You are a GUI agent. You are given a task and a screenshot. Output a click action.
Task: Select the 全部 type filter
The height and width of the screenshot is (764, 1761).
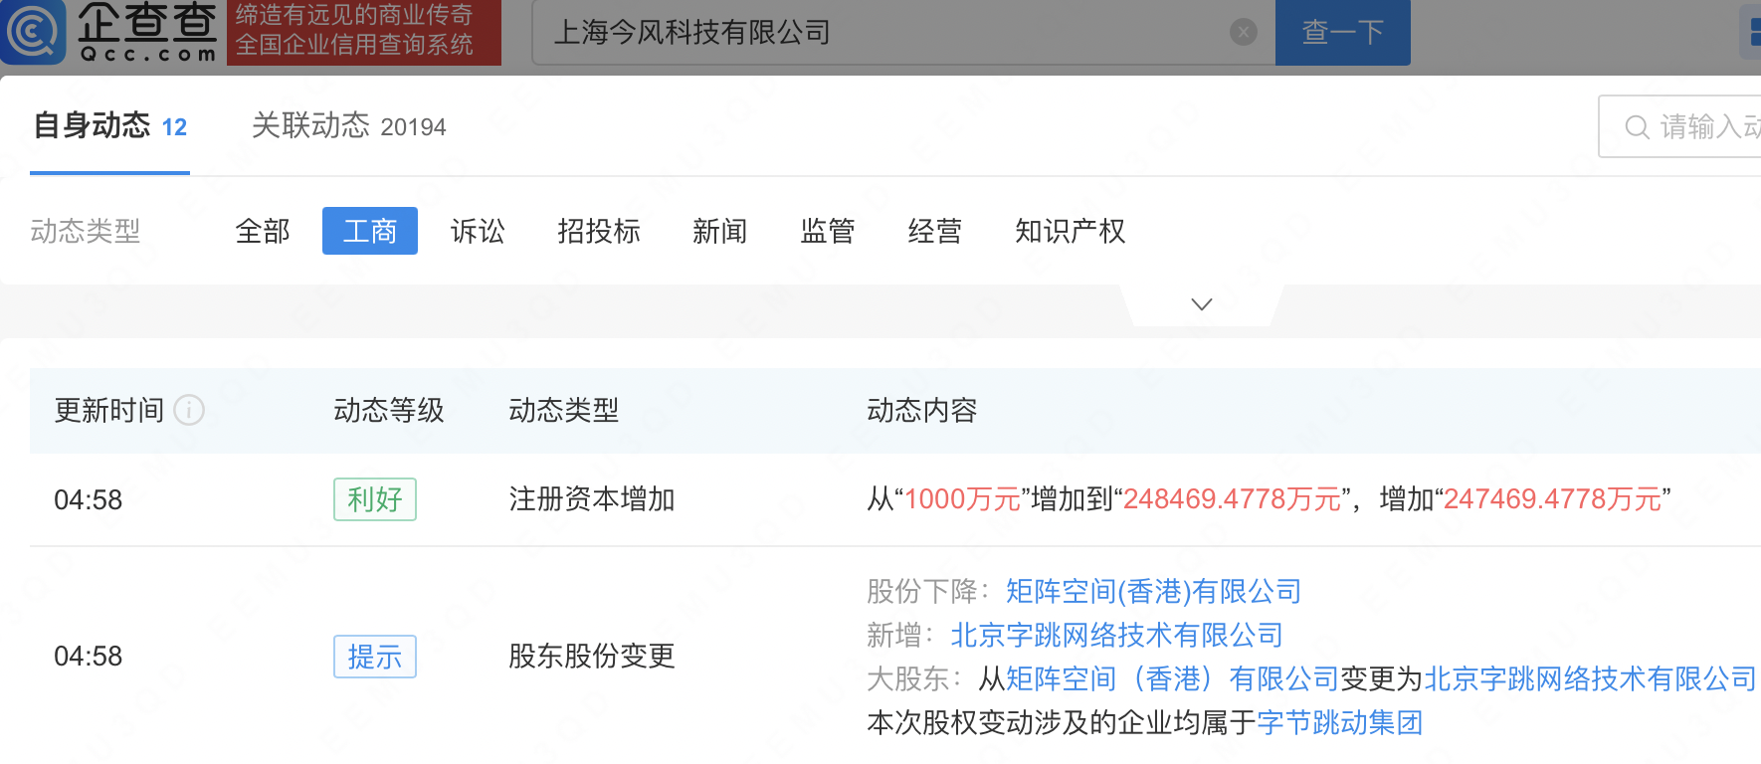(263, 231)
